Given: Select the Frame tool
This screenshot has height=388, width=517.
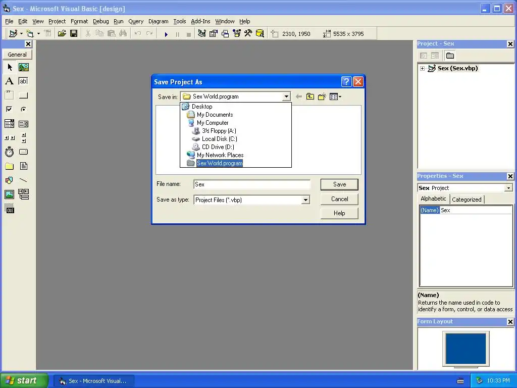Looking at the screenshot, I should 10,95.
